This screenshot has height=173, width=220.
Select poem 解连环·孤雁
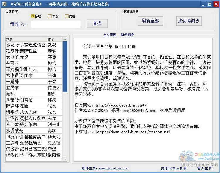tap(26, 106)
